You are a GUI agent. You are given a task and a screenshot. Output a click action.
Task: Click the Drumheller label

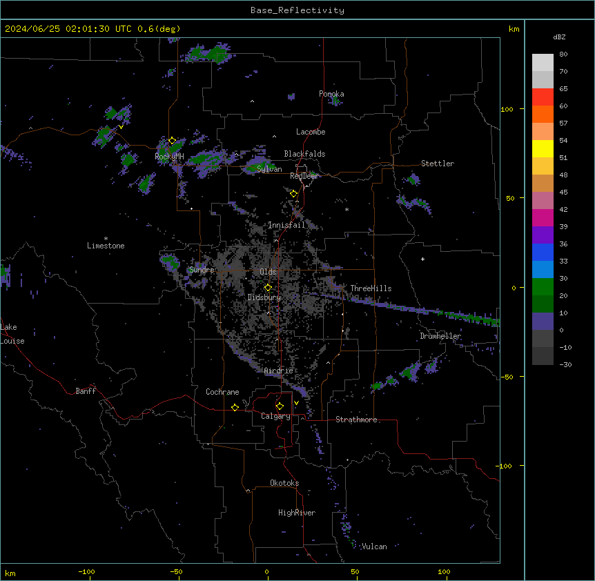click(440, 336)
